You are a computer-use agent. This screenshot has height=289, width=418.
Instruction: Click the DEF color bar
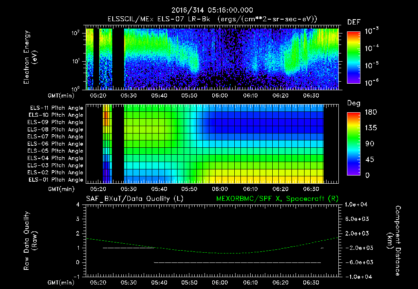(354, 57)
